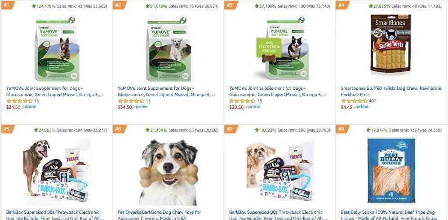Click the prime logo next to $4.49
The width and height of the screenshot is (448, 220).
[x=361, y=107]
